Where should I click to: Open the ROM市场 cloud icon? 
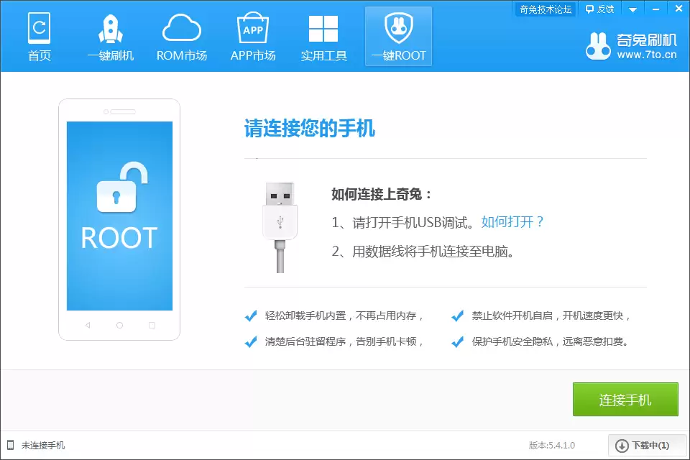(182, 29)
